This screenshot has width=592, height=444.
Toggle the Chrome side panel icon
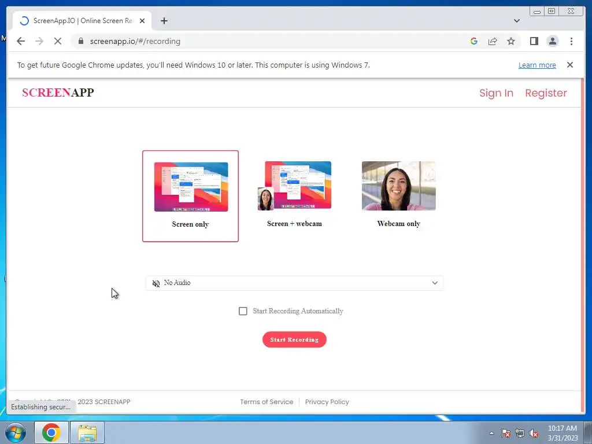click(x=534, y=41)
